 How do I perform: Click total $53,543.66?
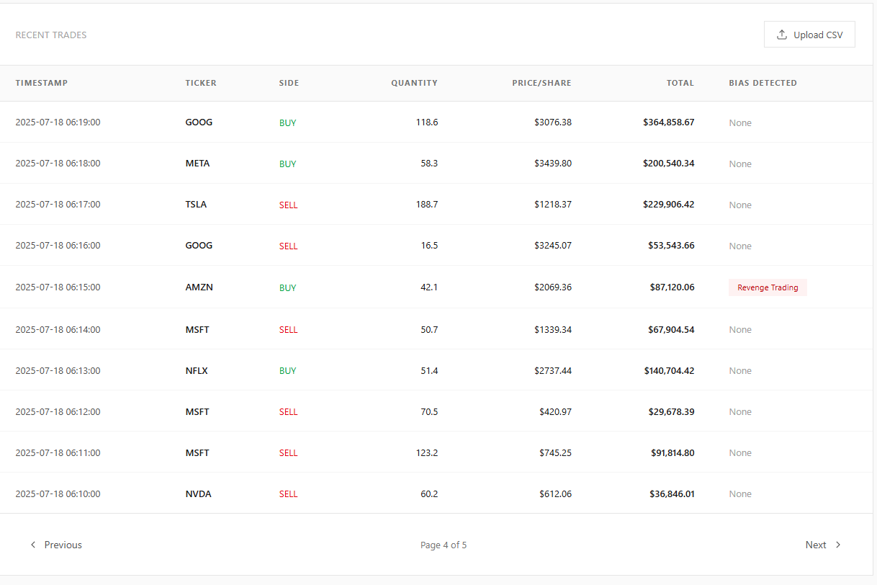pyautogui.click(x=671, y=246)
